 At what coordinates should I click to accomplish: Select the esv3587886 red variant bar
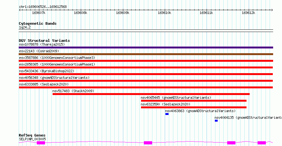(146, 61)
